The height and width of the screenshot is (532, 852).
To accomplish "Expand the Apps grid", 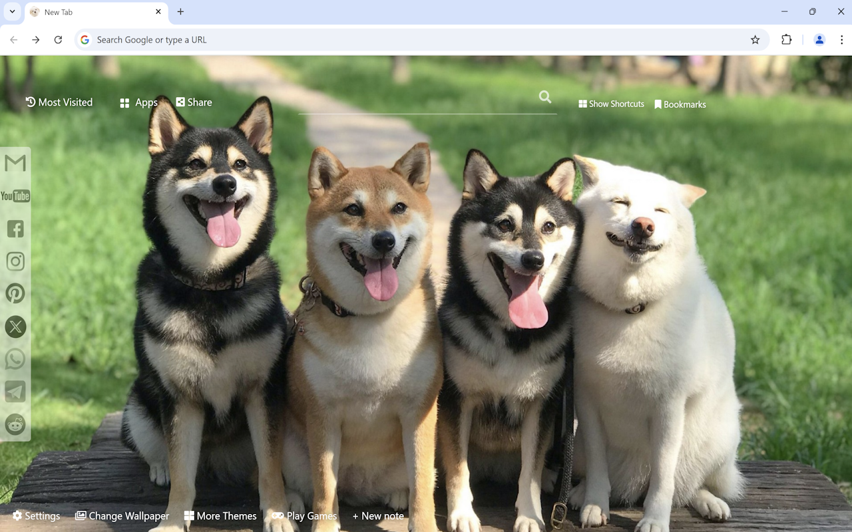I will [x=138, y=102].
